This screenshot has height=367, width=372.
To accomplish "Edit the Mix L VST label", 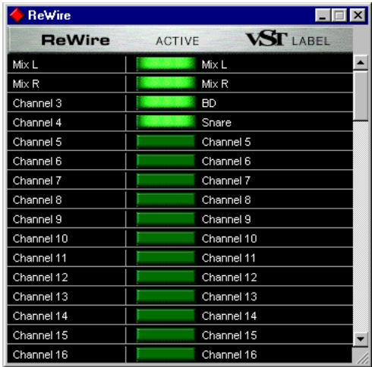I will [214, 64].
